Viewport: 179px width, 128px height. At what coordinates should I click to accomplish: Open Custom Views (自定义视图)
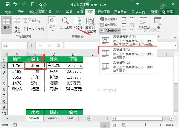pos(34,29)
